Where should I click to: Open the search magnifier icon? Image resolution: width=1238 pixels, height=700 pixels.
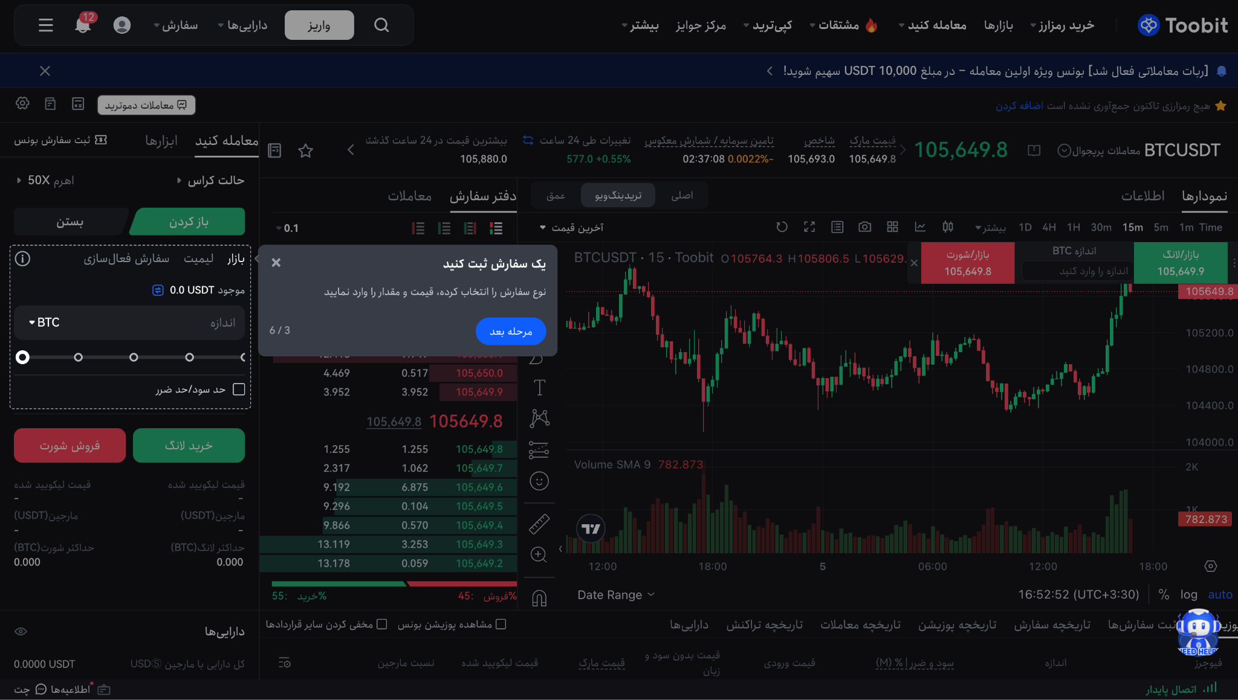[x=381, y=25]
